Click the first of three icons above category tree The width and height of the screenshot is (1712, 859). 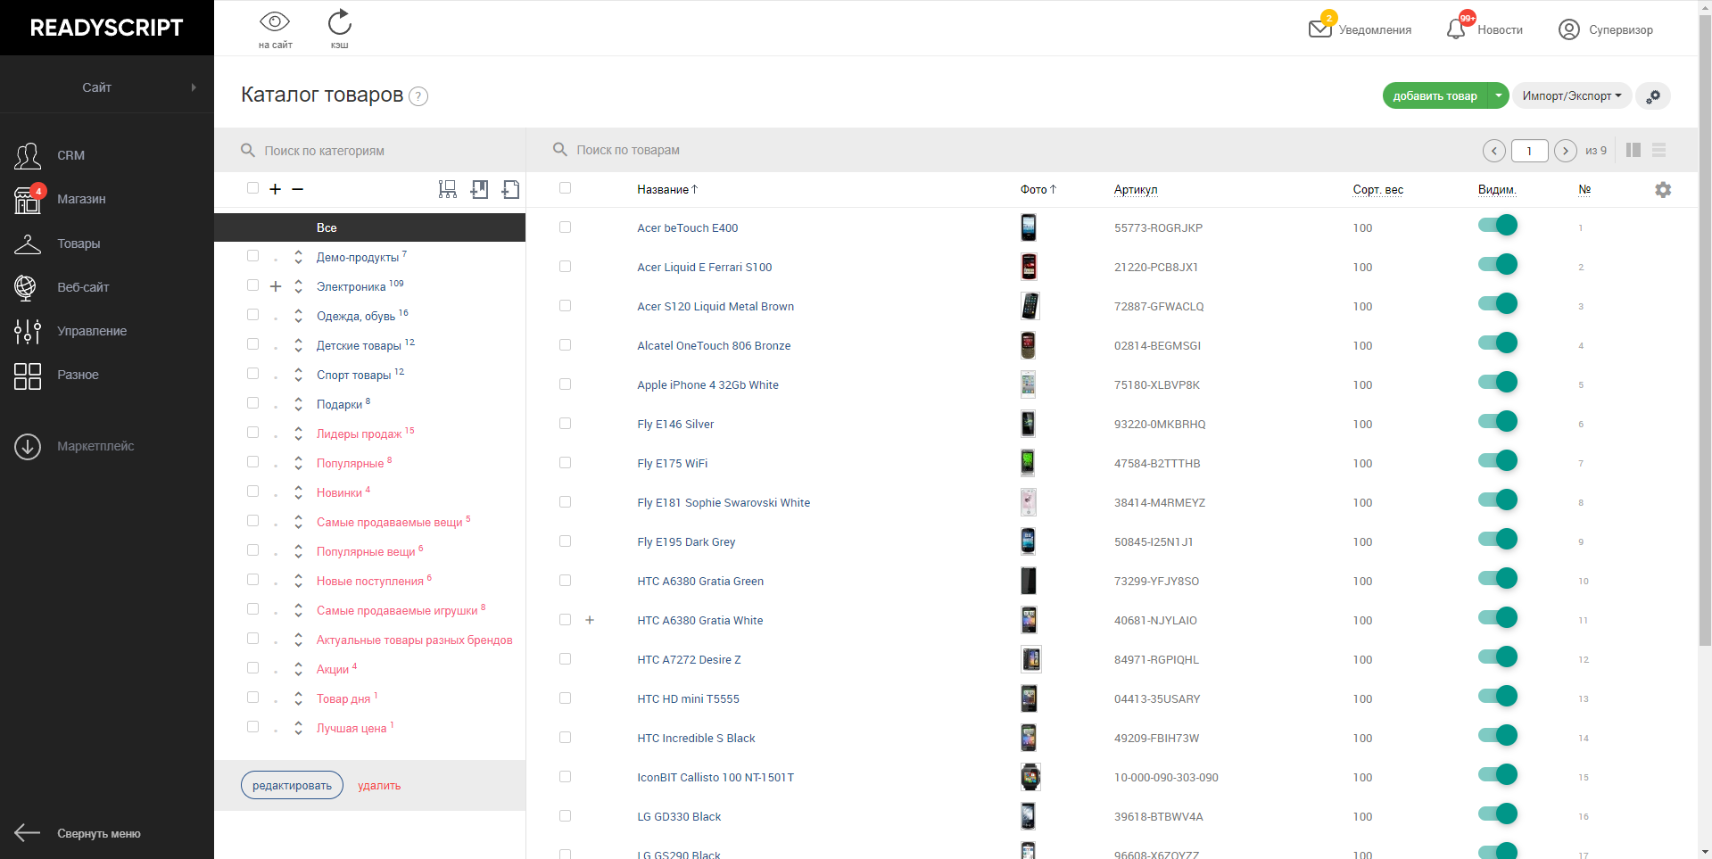447,189
